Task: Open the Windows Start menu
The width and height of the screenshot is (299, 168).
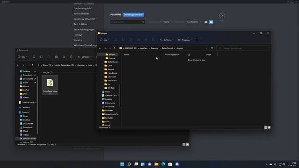Action: pos(122,164)
